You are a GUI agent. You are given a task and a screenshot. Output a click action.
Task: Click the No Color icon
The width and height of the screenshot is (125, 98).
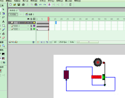click(2, 63)
